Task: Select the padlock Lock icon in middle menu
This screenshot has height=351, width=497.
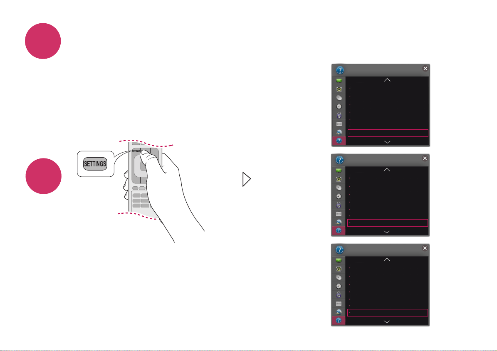Action: tap(339, 205)
